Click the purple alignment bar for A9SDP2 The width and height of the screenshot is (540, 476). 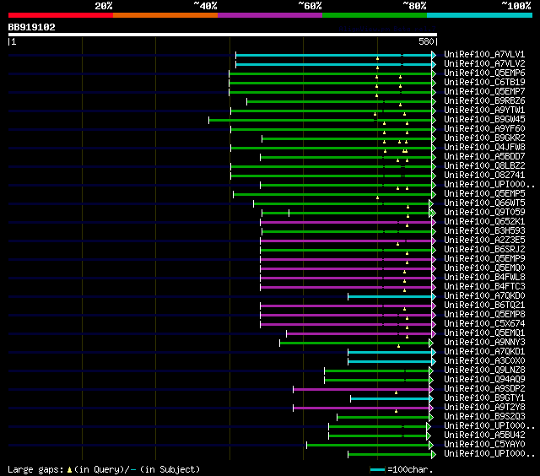point(362,390)
